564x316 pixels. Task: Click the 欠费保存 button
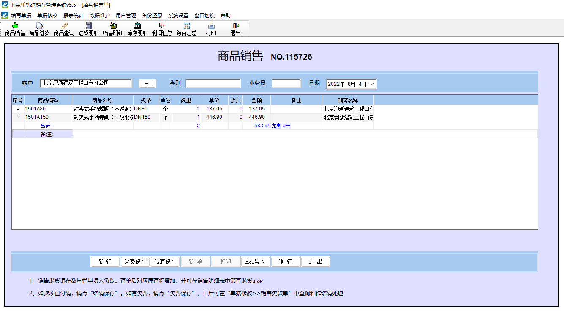pyautogui.click(x=135, y=262)
